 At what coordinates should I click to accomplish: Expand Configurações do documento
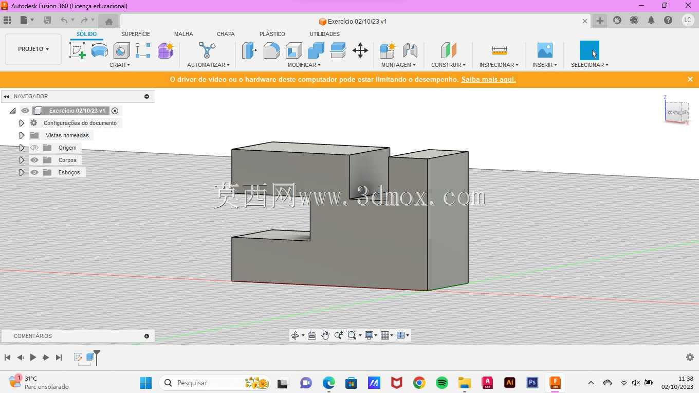(22, 123)
